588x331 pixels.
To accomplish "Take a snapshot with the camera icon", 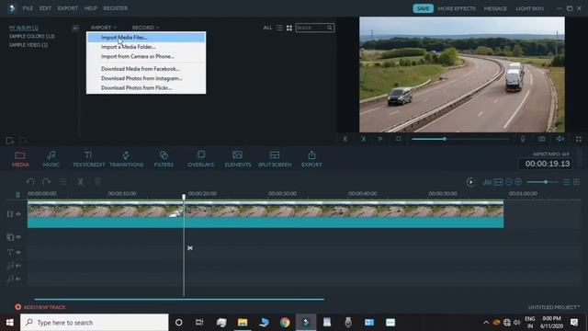I will (x=541, y=139).
